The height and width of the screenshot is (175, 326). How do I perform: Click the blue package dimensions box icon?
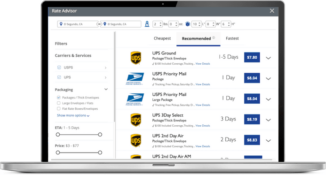click(x=188, y=24)
